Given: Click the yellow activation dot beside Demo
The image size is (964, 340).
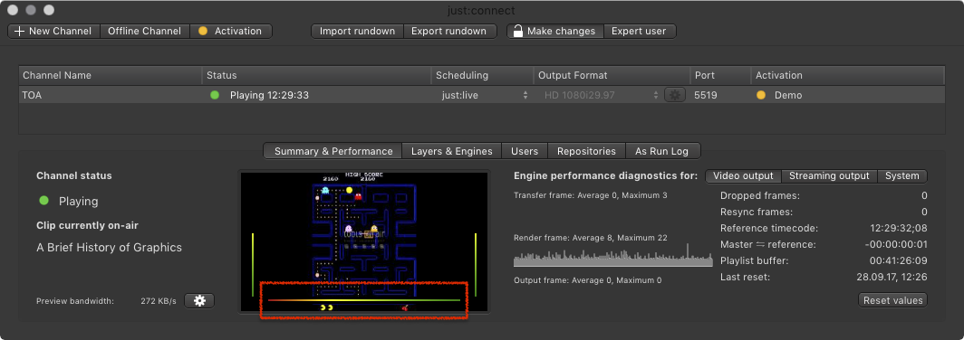Looking at the screenshot, I should coord(761,95).
